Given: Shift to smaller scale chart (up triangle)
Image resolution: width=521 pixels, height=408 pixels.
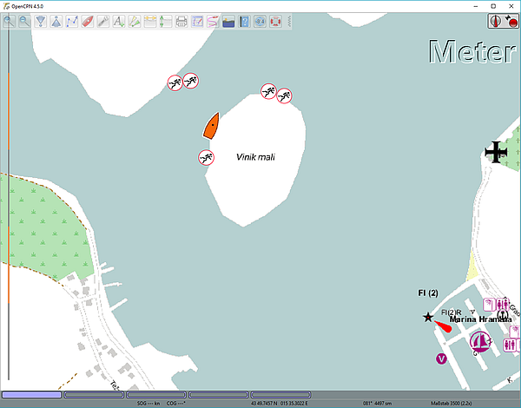Looking at the screenshot, I should (56, 22).
